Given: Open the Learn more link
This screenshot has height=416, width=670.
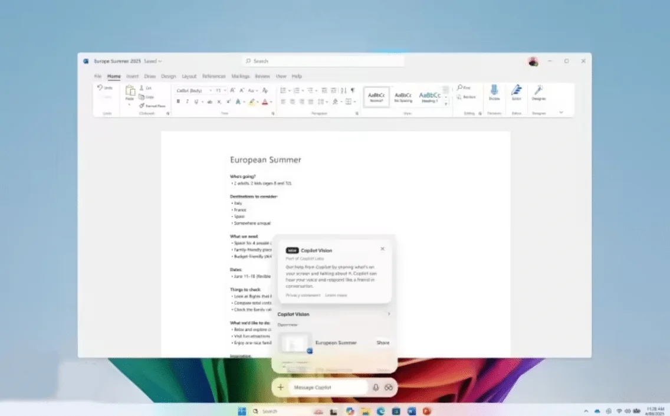Looking at the screenshot, I should (336, 295).
